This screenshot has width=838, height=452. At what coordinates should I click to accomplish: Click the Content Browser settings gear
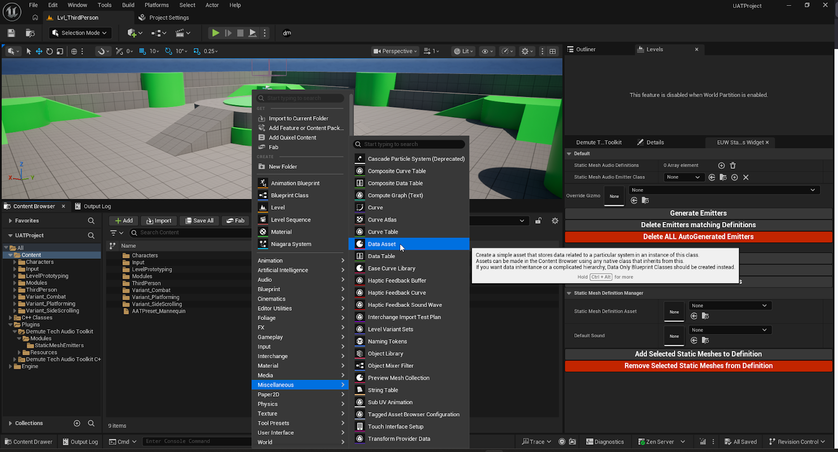point(555,221)
